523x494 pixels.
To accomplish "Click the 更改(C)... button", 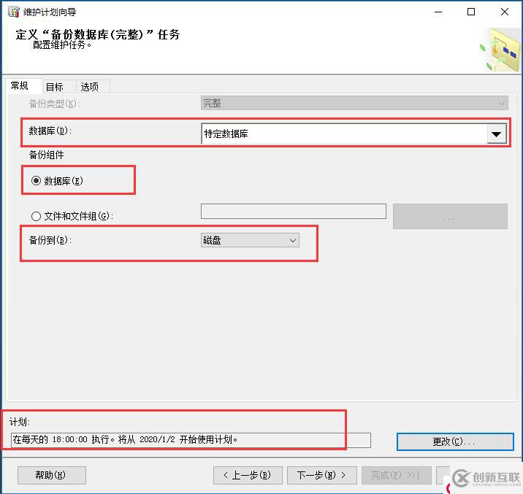I will click(455, 441).
